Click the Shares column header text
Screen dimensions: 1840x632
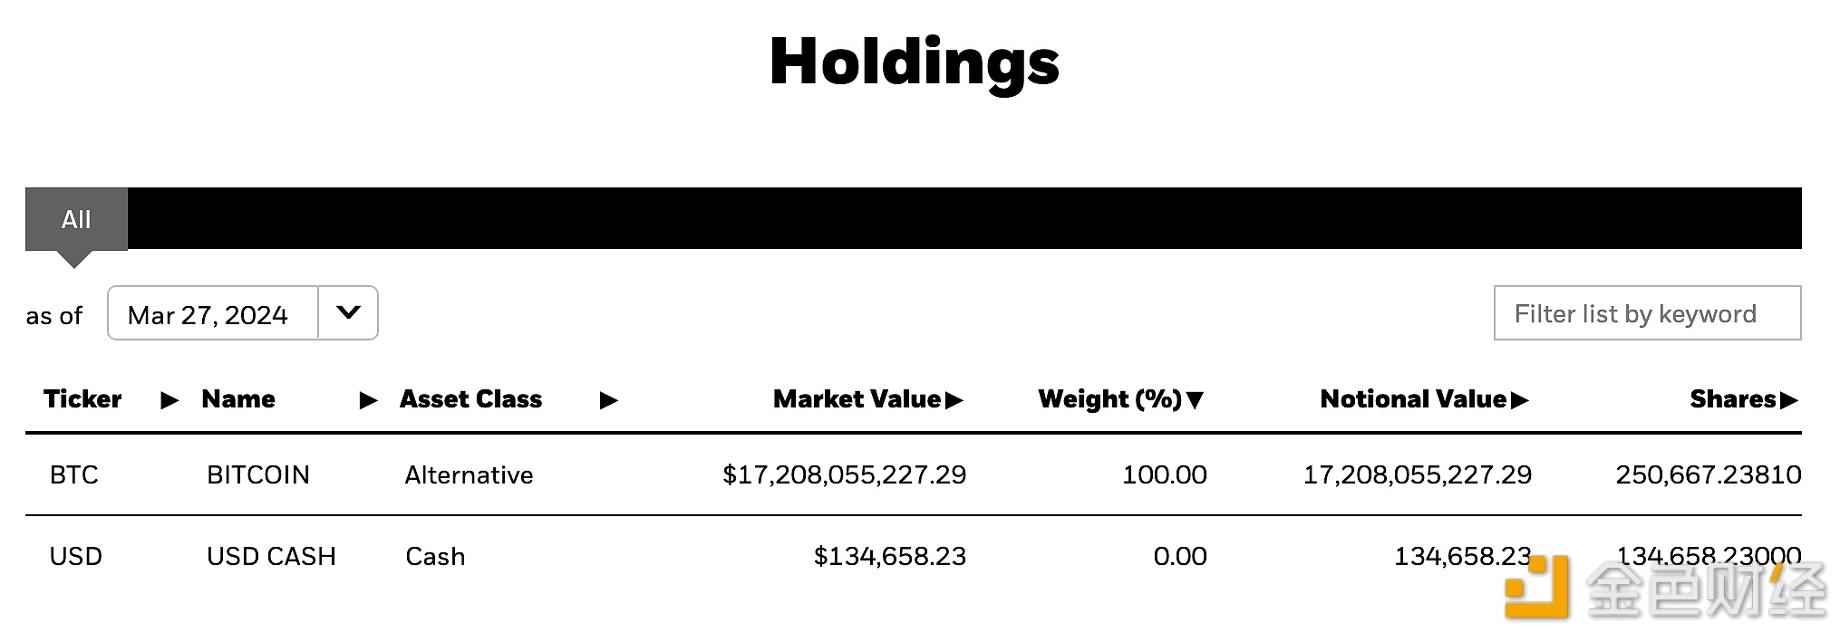(1732, 399)
